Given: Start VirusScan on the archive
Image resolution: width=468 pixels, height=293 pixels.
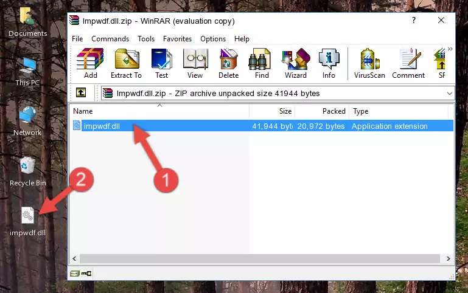Looking at the screenshot, I should (369, 63).
